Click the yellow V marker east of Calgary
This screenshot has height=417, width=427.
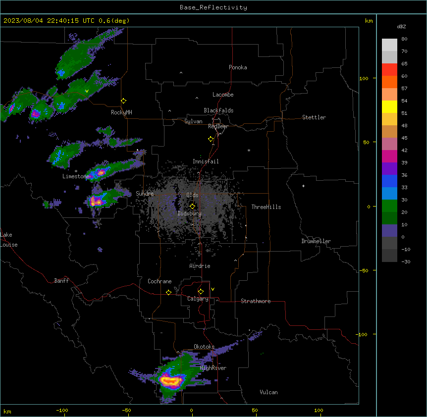point(213,289)
